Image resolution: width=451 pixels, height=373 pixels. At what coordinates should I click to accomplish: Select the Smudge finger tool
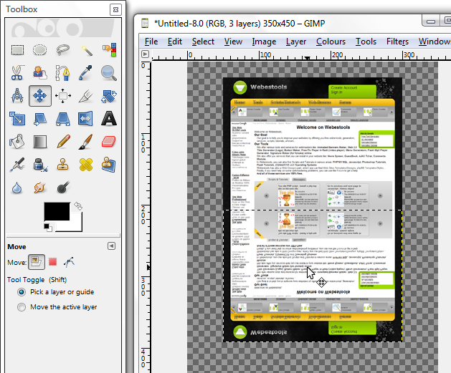point(39,188)
